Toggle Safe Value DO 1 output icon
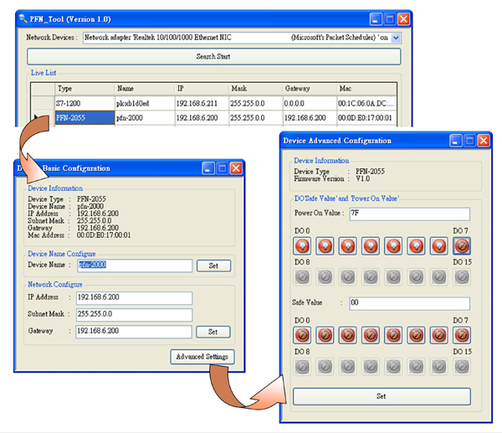 [x=325, y=335]
